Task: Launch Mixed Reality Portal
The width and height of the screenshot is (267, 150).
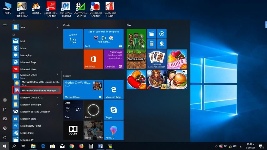Action: click(x=36, y=126)
